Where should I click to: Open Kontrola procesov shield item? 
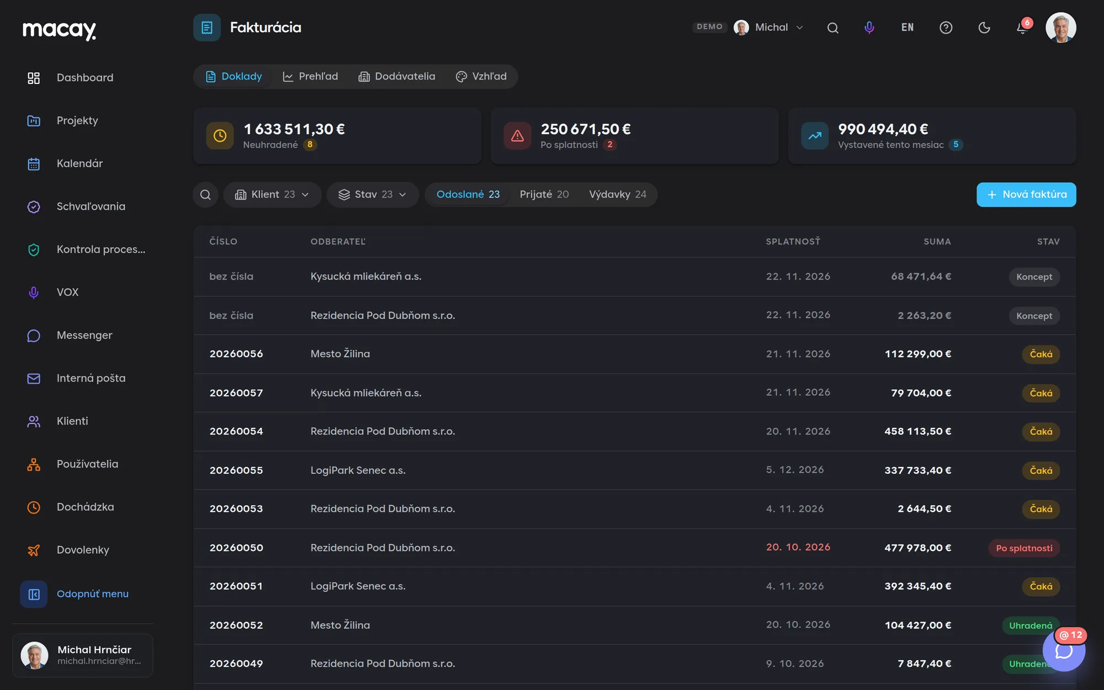[84, 250]
